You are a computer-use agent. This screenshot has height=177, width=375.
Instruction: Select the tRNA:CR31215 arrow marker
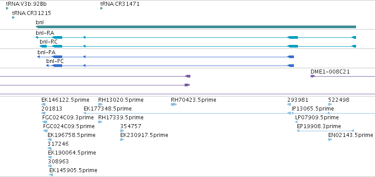(13, 18)
